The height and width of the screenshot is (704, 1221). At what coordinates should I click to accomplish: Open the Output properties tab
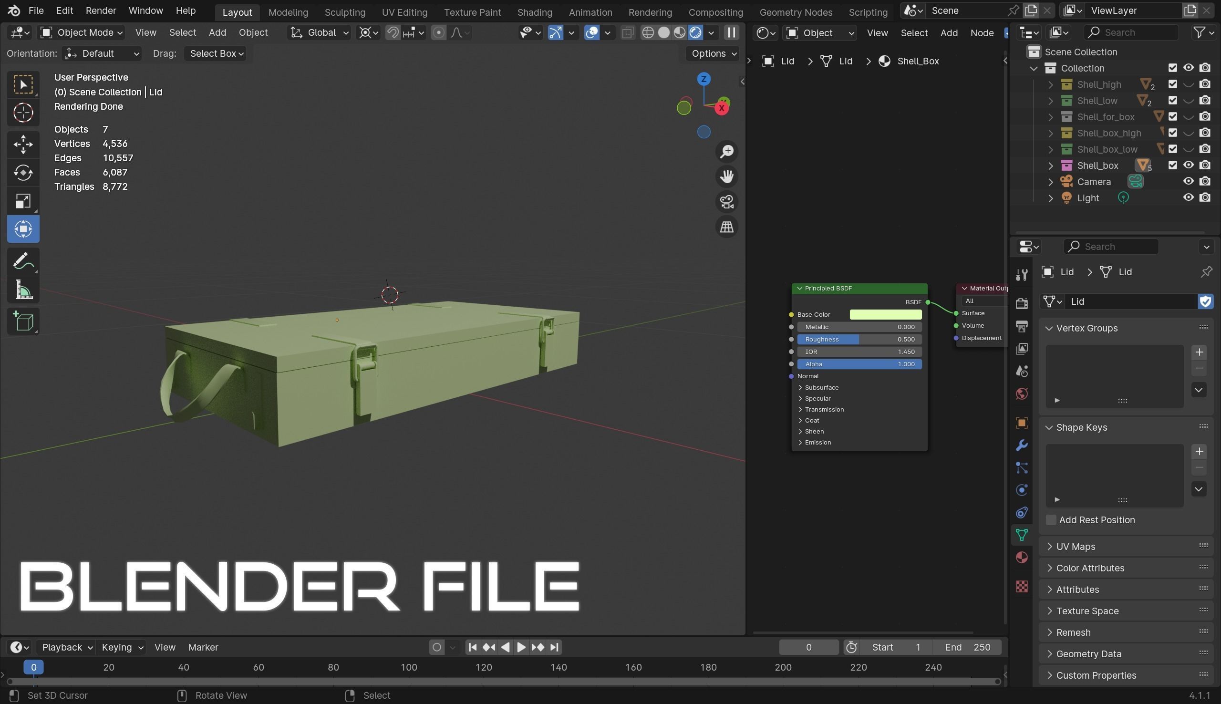coord(1022,326)
